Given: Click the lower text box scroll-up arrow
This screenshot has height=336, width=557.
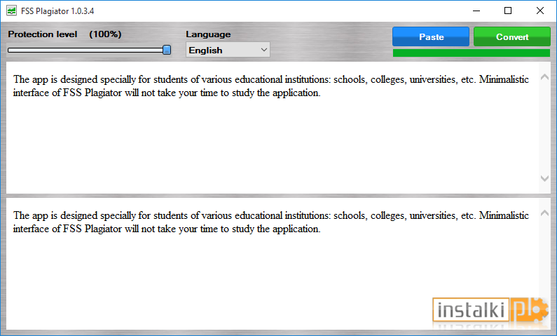Looking at the screenshot, I should pyautogui.click(x=544, y=213).
